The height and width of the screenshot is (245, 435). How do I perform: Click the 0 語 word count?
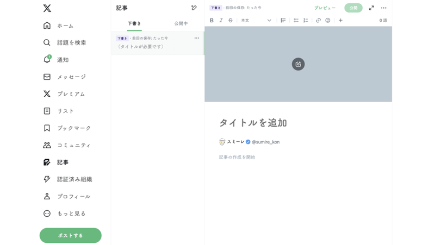383,20
